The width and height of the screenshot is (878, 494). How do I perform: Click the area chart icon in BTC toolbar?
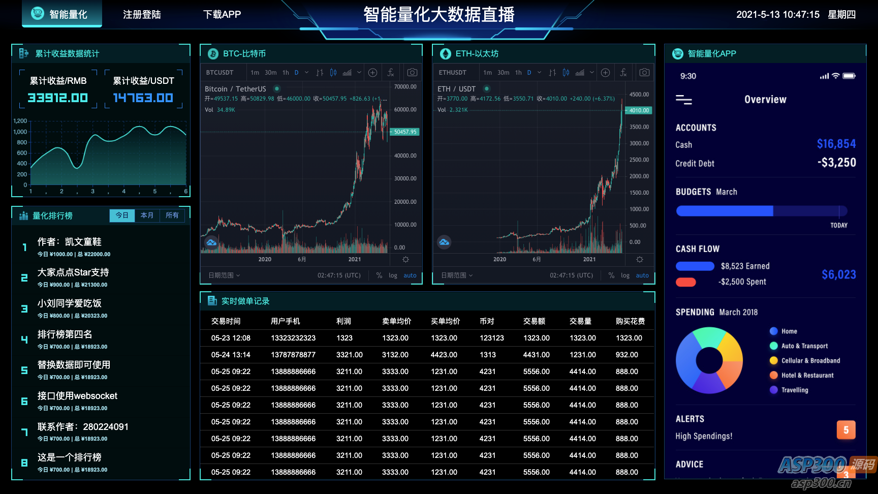[x=347, y=73]
